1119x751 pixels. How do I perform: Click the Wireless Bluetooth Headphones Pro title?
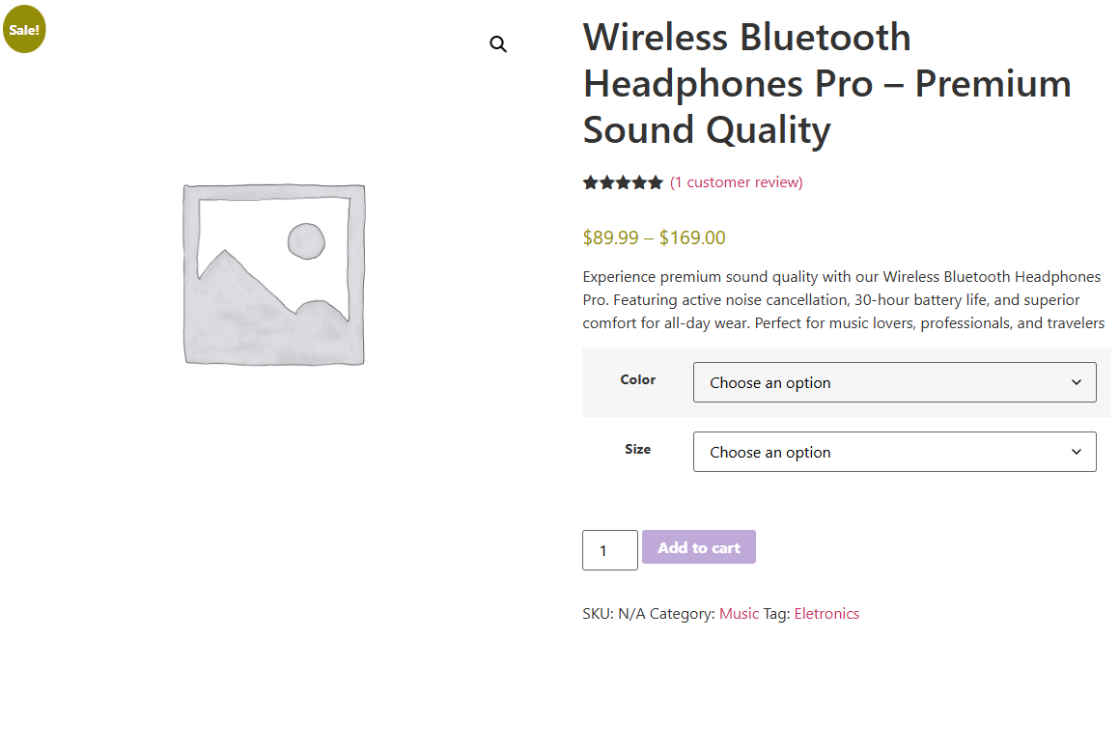click(x=826, y=84)
